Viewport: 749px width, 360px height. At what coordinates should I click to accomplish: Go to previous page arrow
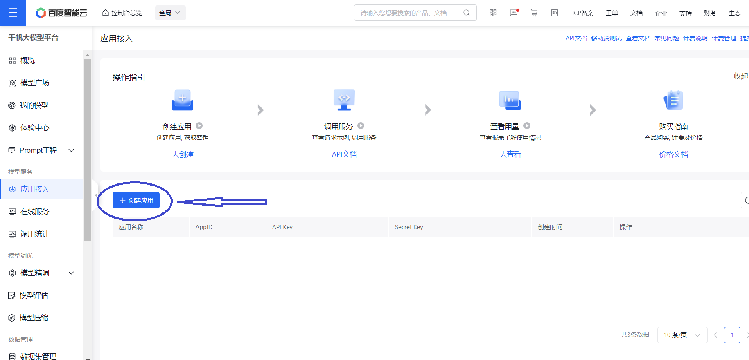click(x=715, y=335)
